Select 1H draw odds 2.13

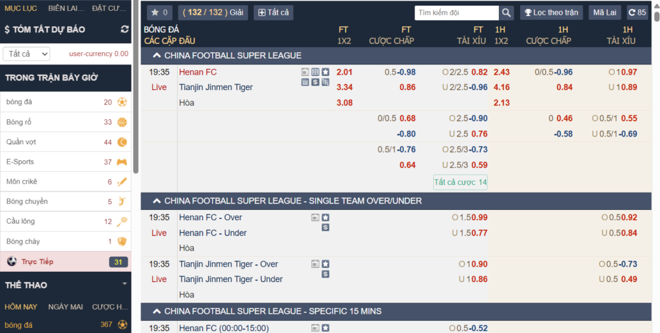pos(501,102)
